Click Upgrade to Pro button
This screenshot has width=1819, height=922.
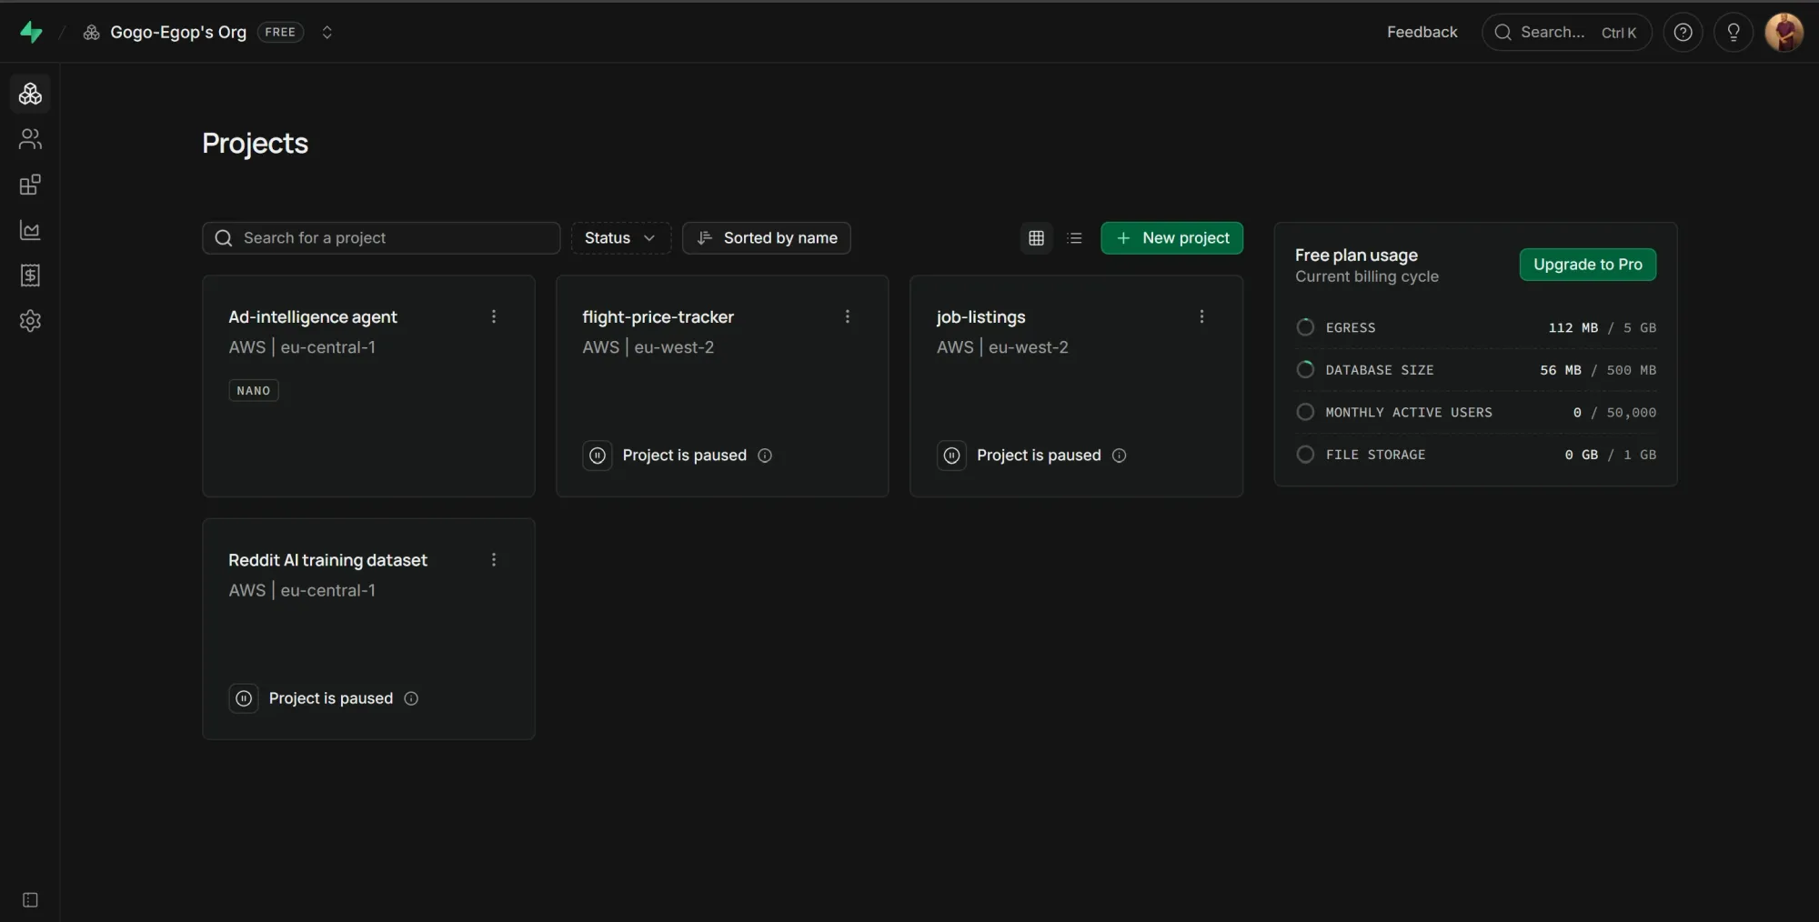[1588, 265]
